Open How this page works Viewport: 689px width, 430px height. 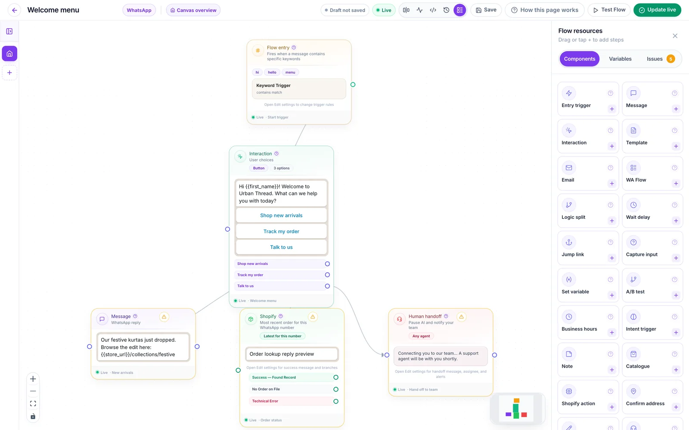(545, 10)
